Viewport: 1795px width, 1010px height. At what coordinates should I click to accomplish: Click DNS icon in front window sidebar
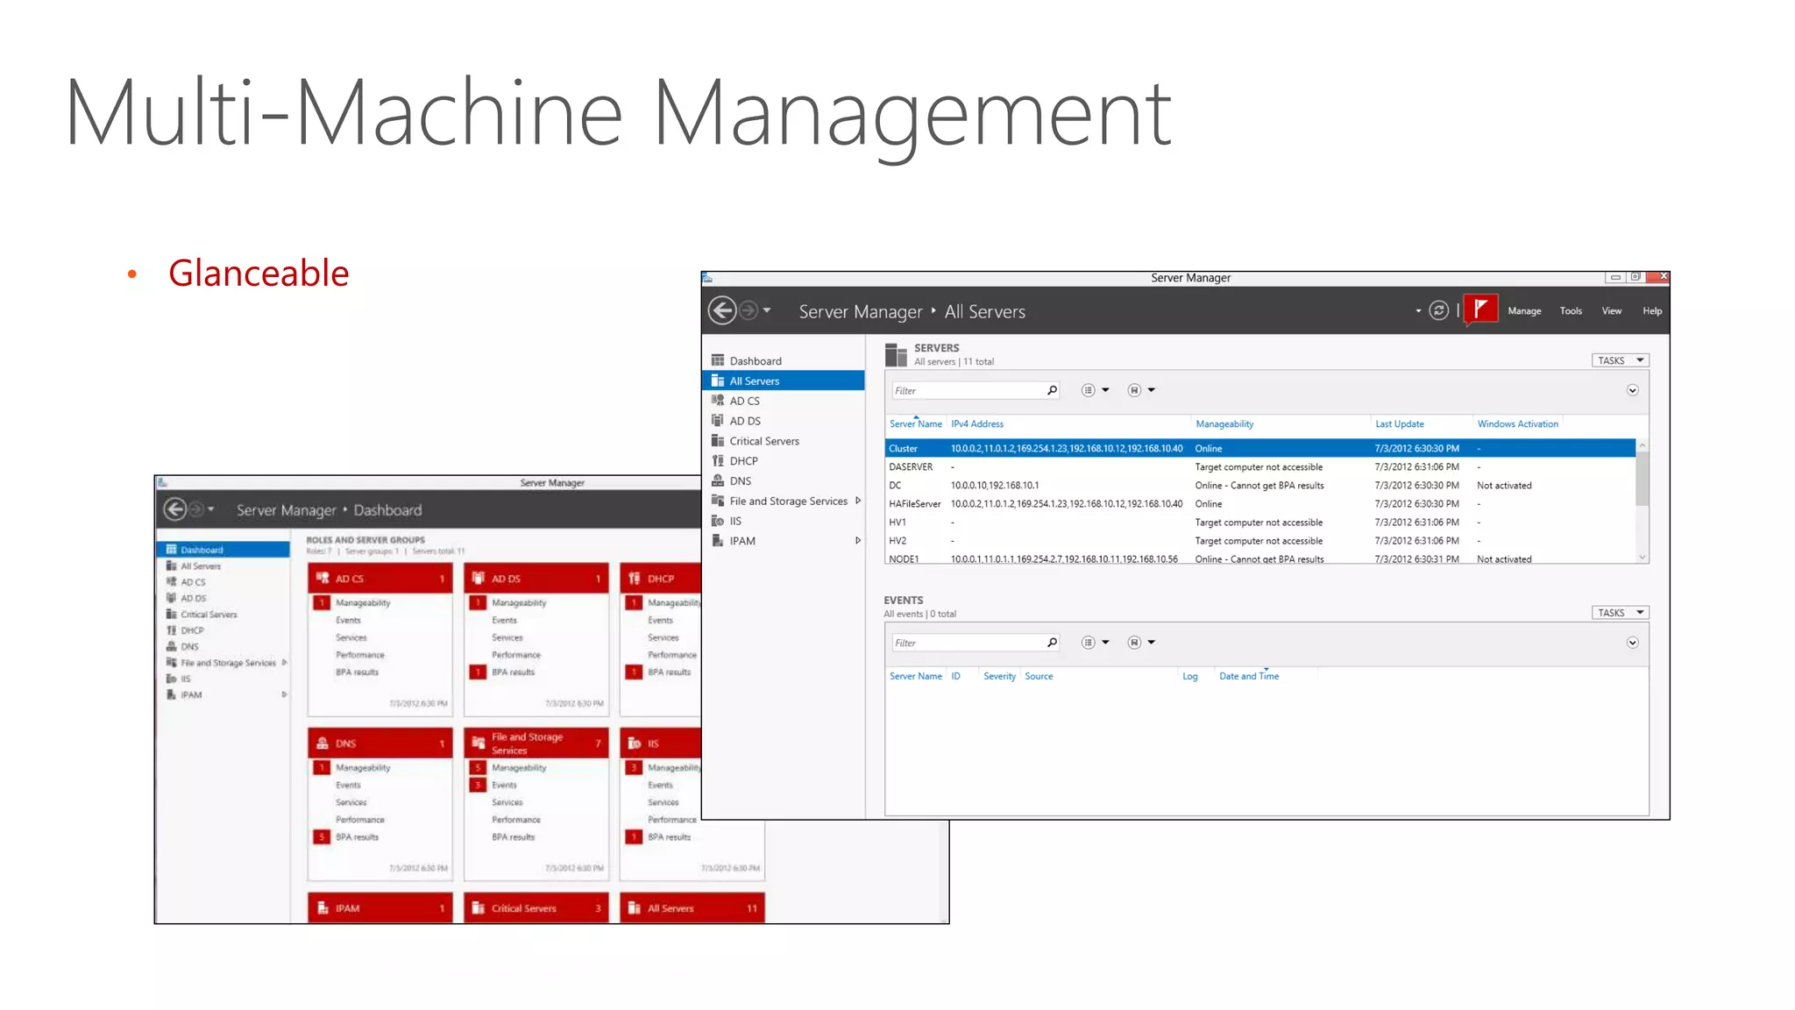[x=718, y=480]
